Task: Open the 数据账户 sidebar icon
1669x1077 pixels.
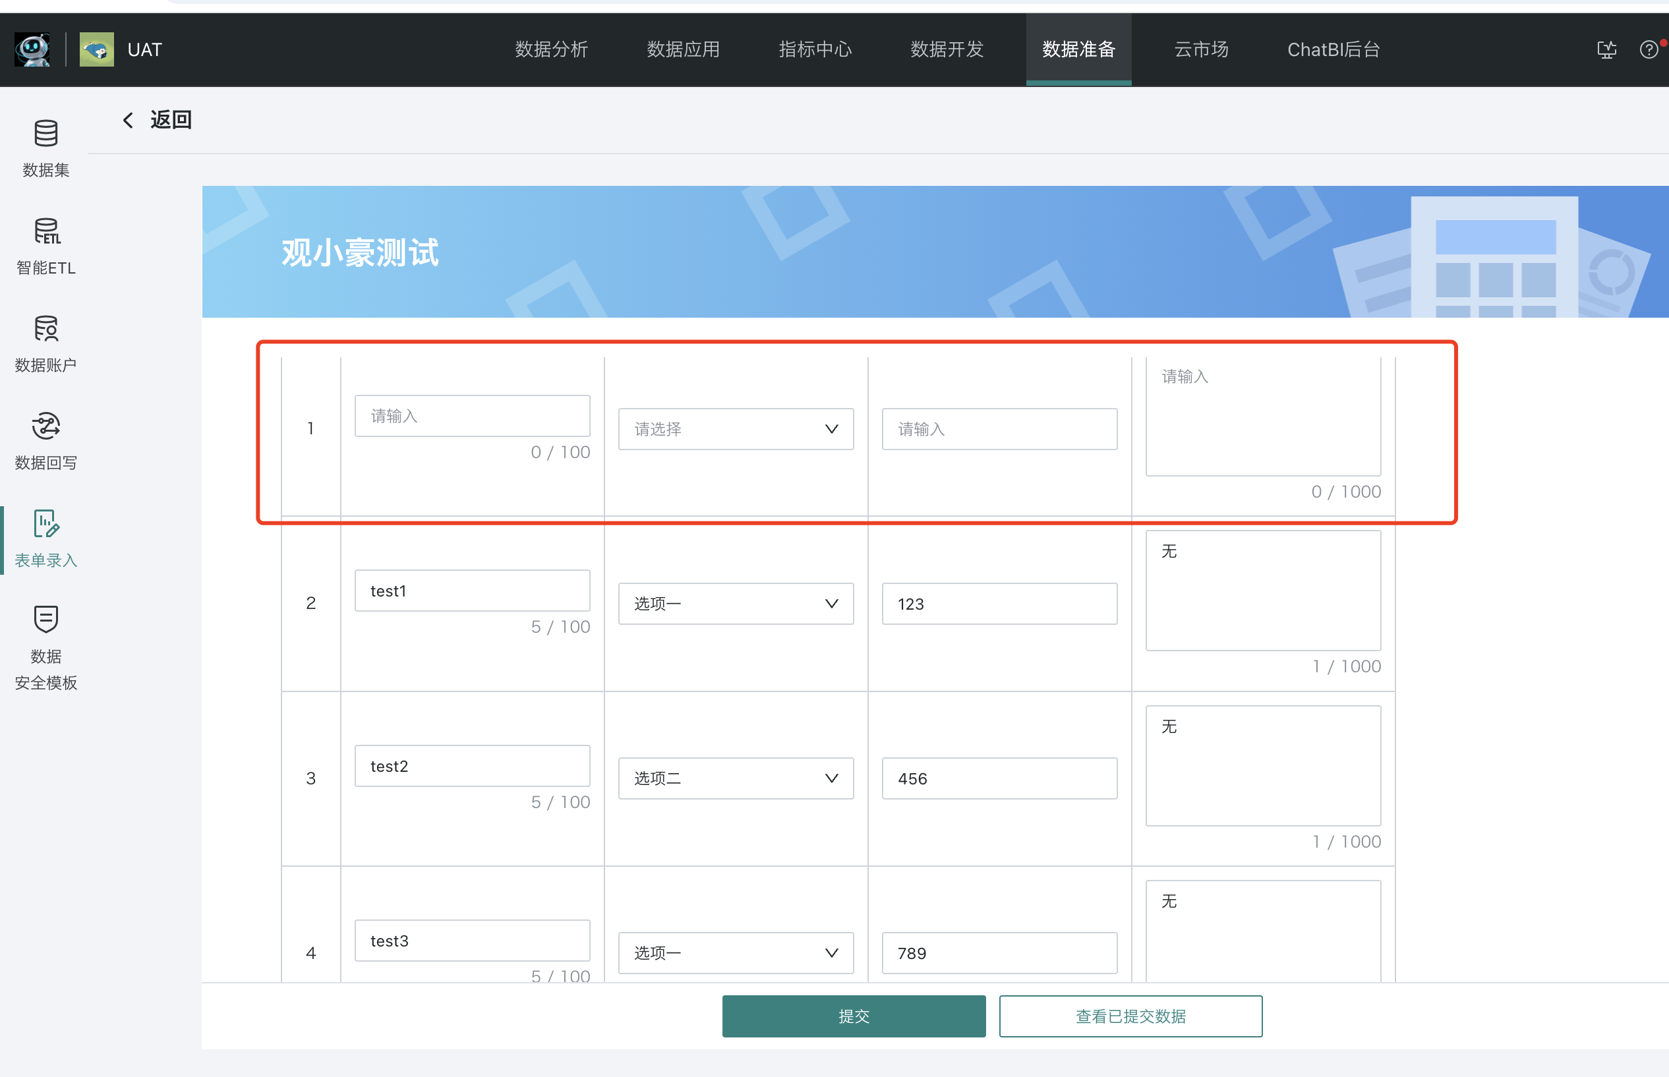Action: click(45, 343)
